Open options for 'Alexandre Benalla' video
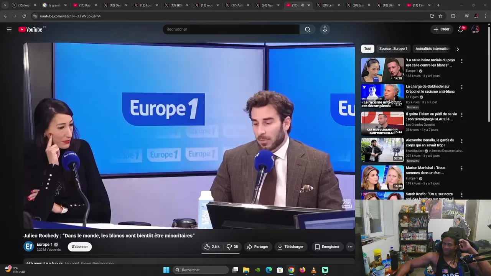491x276 pixels. pos(462,141)
